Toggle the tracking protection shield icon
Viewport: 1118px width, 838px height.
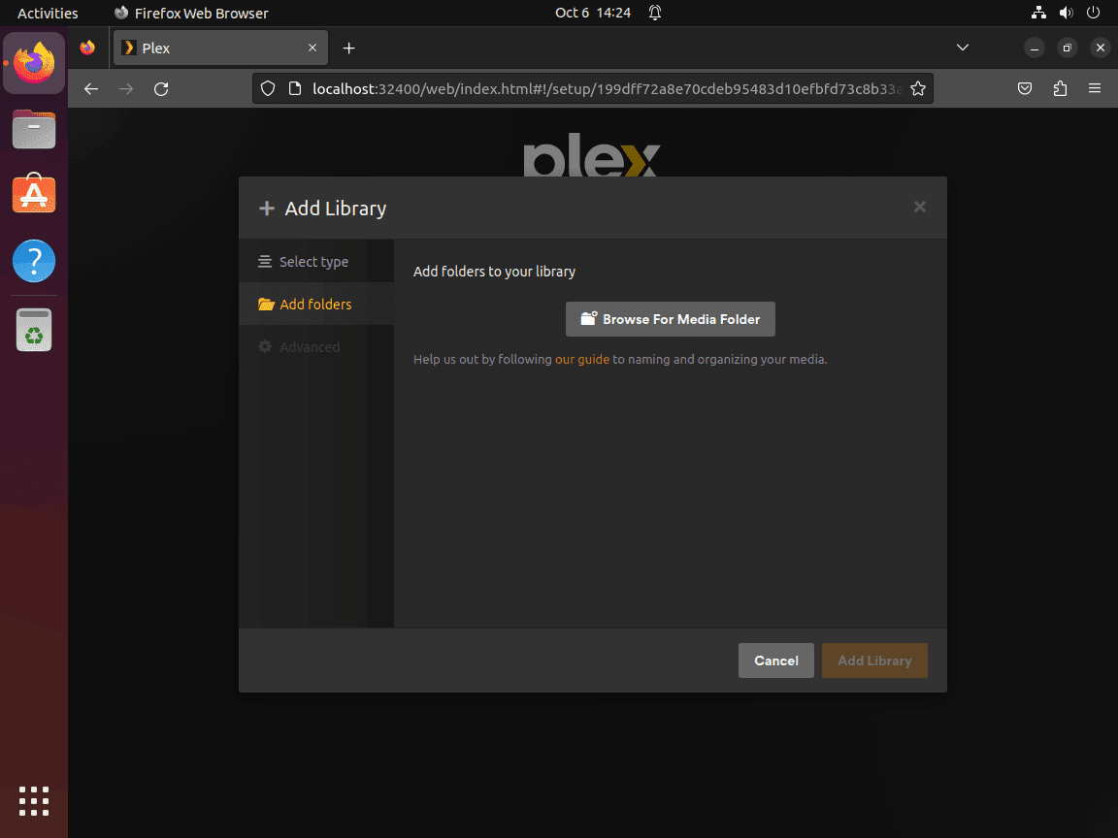pos(267,87)
